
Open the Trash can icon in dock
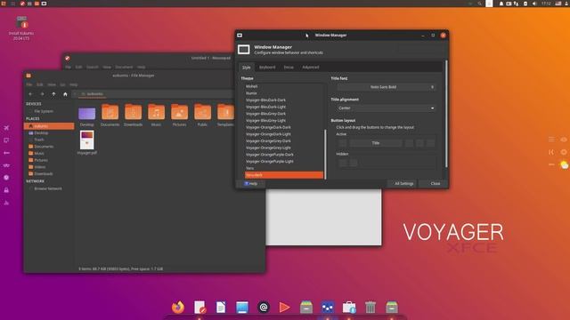[x=370, y=308]
